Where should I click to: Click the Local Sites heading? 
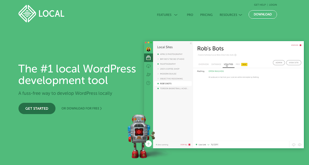[x=165, y=47]
